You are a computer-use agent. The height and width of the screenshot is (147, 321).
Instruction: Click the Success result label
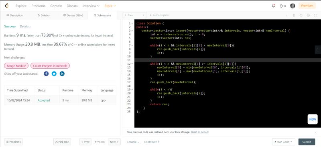coord(10,26)
